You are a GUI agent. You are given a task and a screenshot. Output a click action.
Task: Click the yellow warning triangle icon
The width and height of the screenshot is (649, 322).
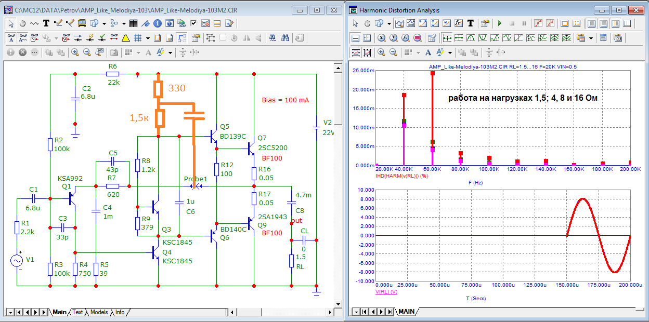[x=125, y=38]
